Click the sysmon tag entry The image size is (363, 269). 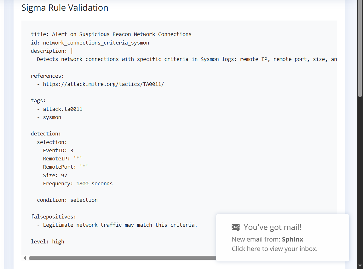(52, 117)
